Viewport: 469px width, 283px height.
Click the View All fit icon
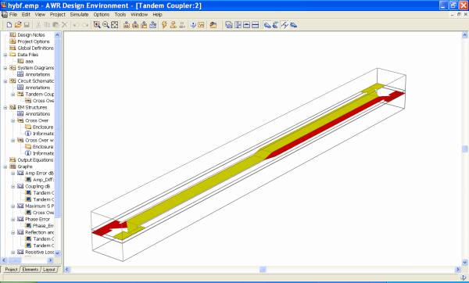tap(115, 25)
